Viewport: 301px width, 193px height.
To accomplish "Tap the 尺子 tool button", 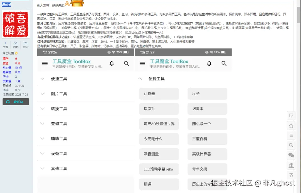I will pyautogui.click(x=207, y=94).
